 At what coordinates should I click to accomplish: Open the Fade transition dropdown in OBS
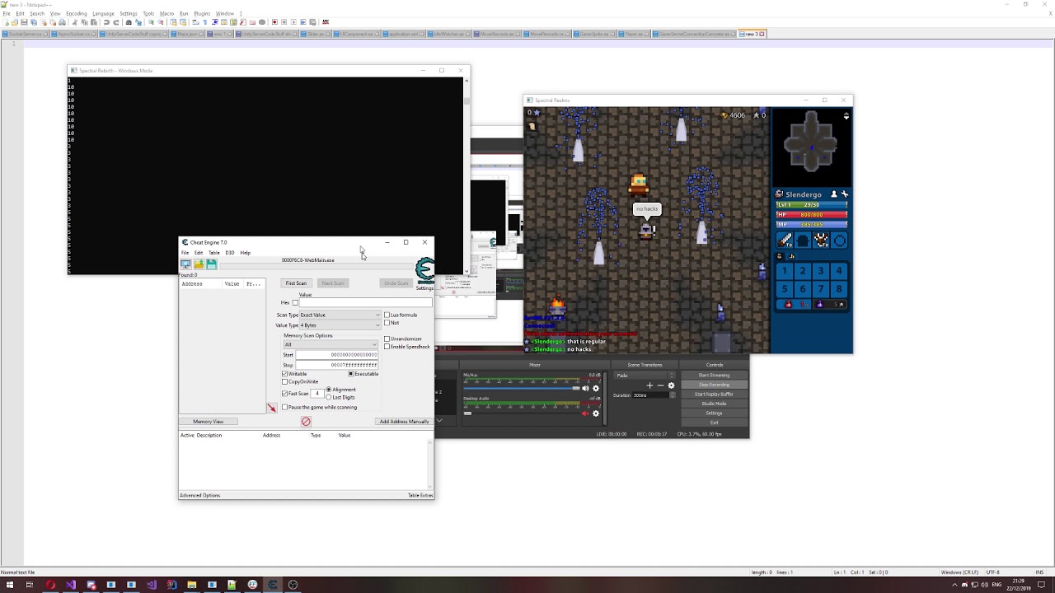644,376
